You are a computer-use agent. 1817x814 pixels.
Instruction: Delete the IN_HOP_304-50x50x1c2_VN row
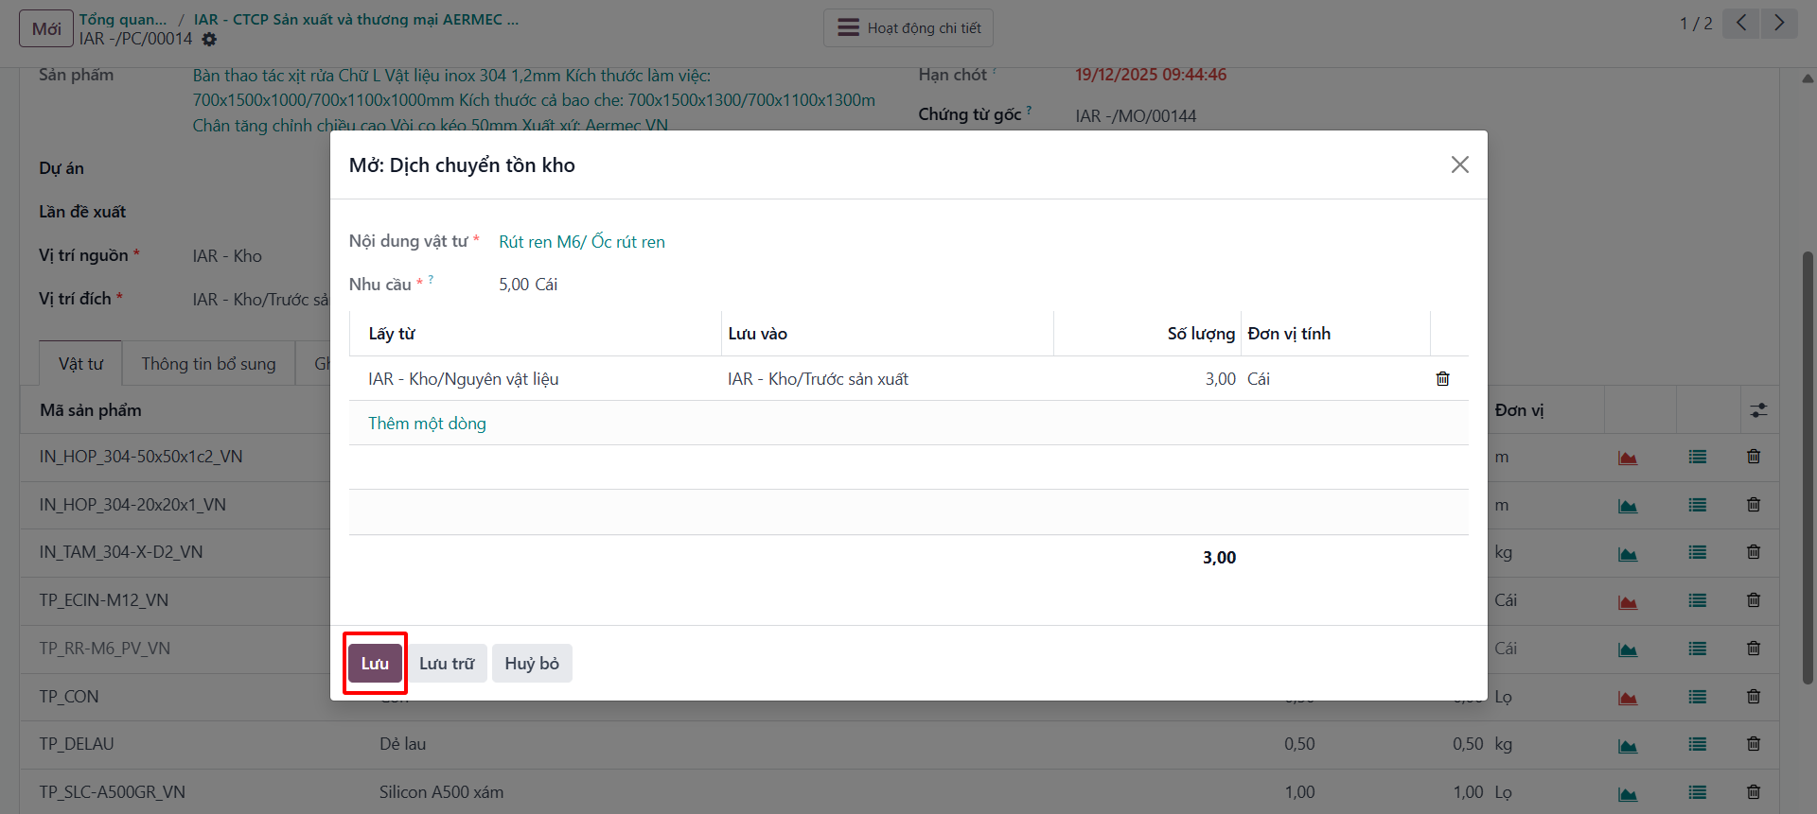tap(1754, 457)
